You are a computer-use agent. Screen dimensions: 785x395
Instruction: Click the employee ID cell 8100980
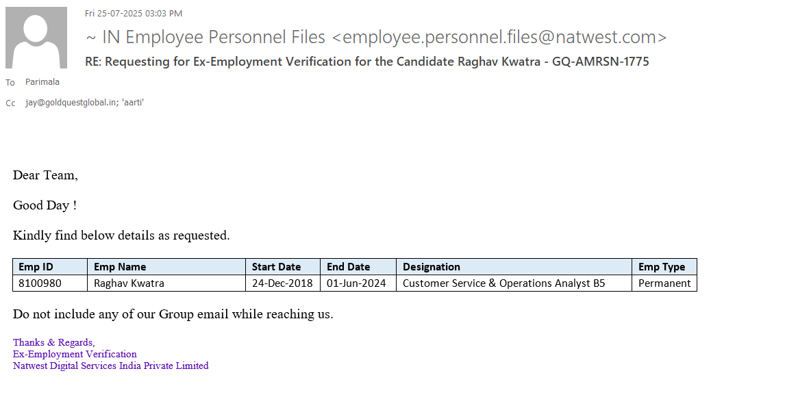point(40,283)
